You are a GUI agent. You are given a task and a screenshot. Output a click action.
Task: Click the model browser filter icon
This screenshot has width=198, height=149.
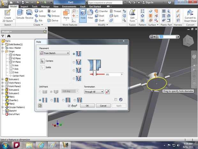click(3, 36)
